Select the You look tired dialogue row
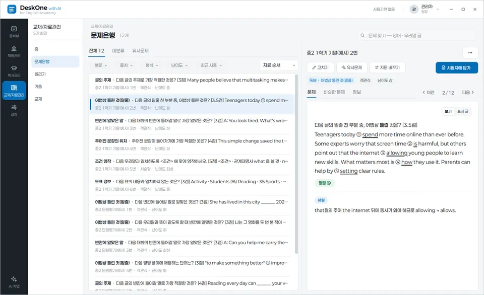The width and height of the screenshot is (484, 295). (x=192, y=124)
